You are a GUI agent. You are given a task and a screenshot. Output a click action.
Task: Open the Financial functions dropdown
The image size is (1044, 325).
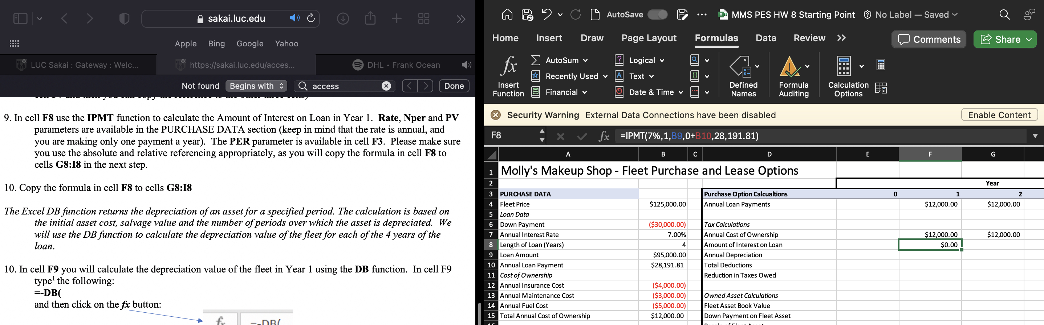point(584,92)
